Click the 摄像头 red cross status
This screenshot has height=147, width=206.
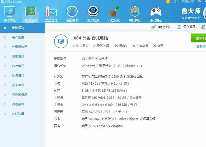coord(121,46)
